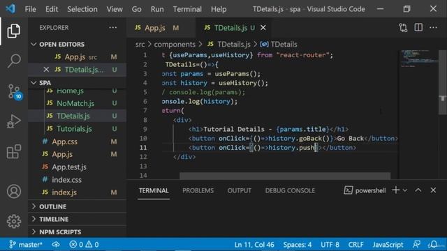The height and width of the screenshot is (251, 447).
Task: Open the Run and Debug view
Action: (x=14, y=121)
